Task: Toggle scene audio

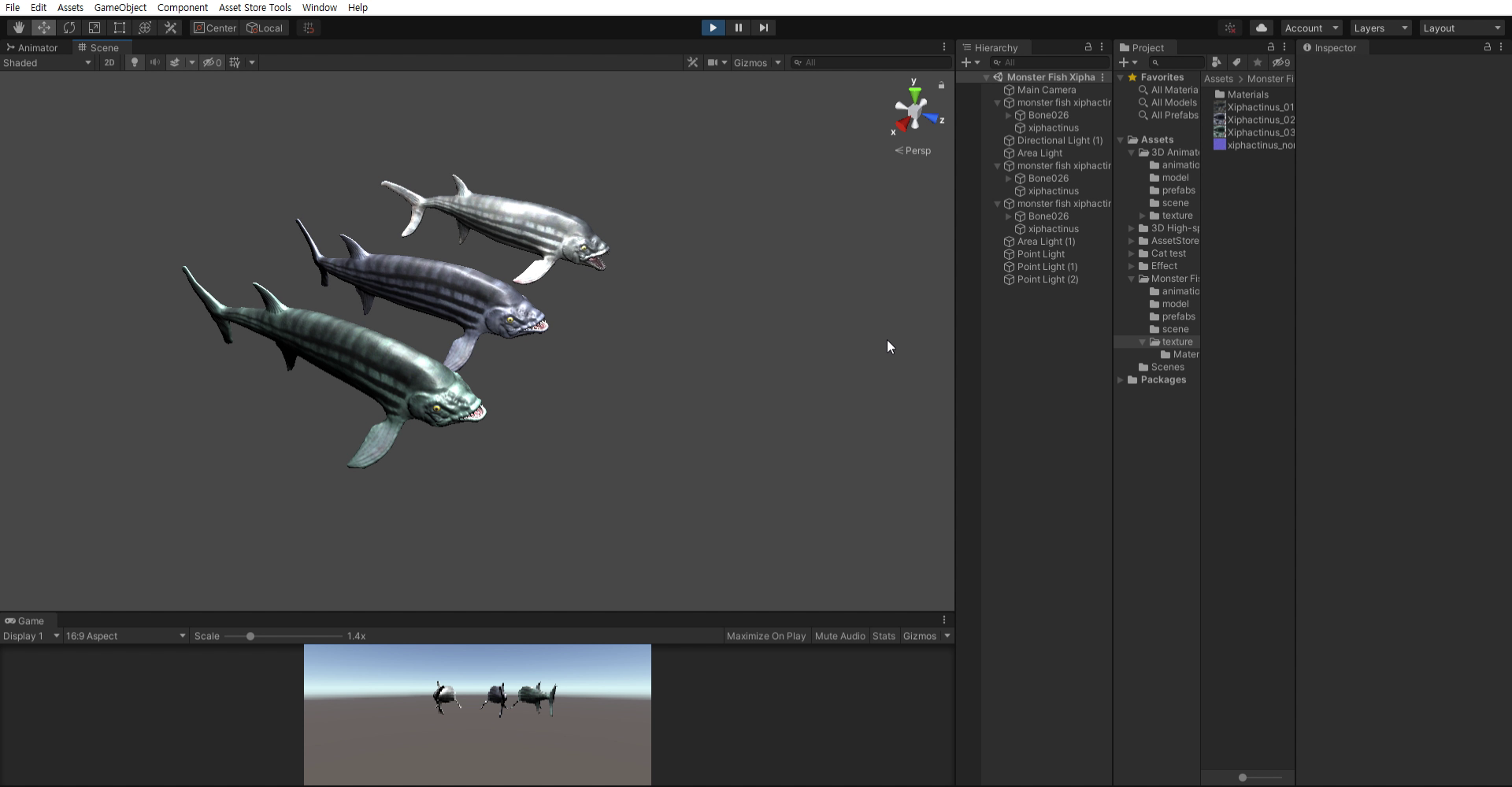Action: pos(155,62)
